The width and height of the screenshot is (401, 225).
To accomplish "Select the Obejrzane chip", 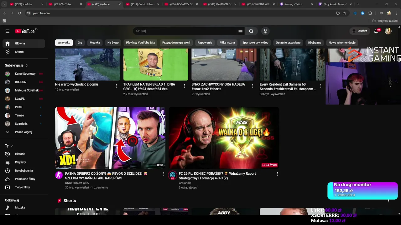I will tap(315, 42).
